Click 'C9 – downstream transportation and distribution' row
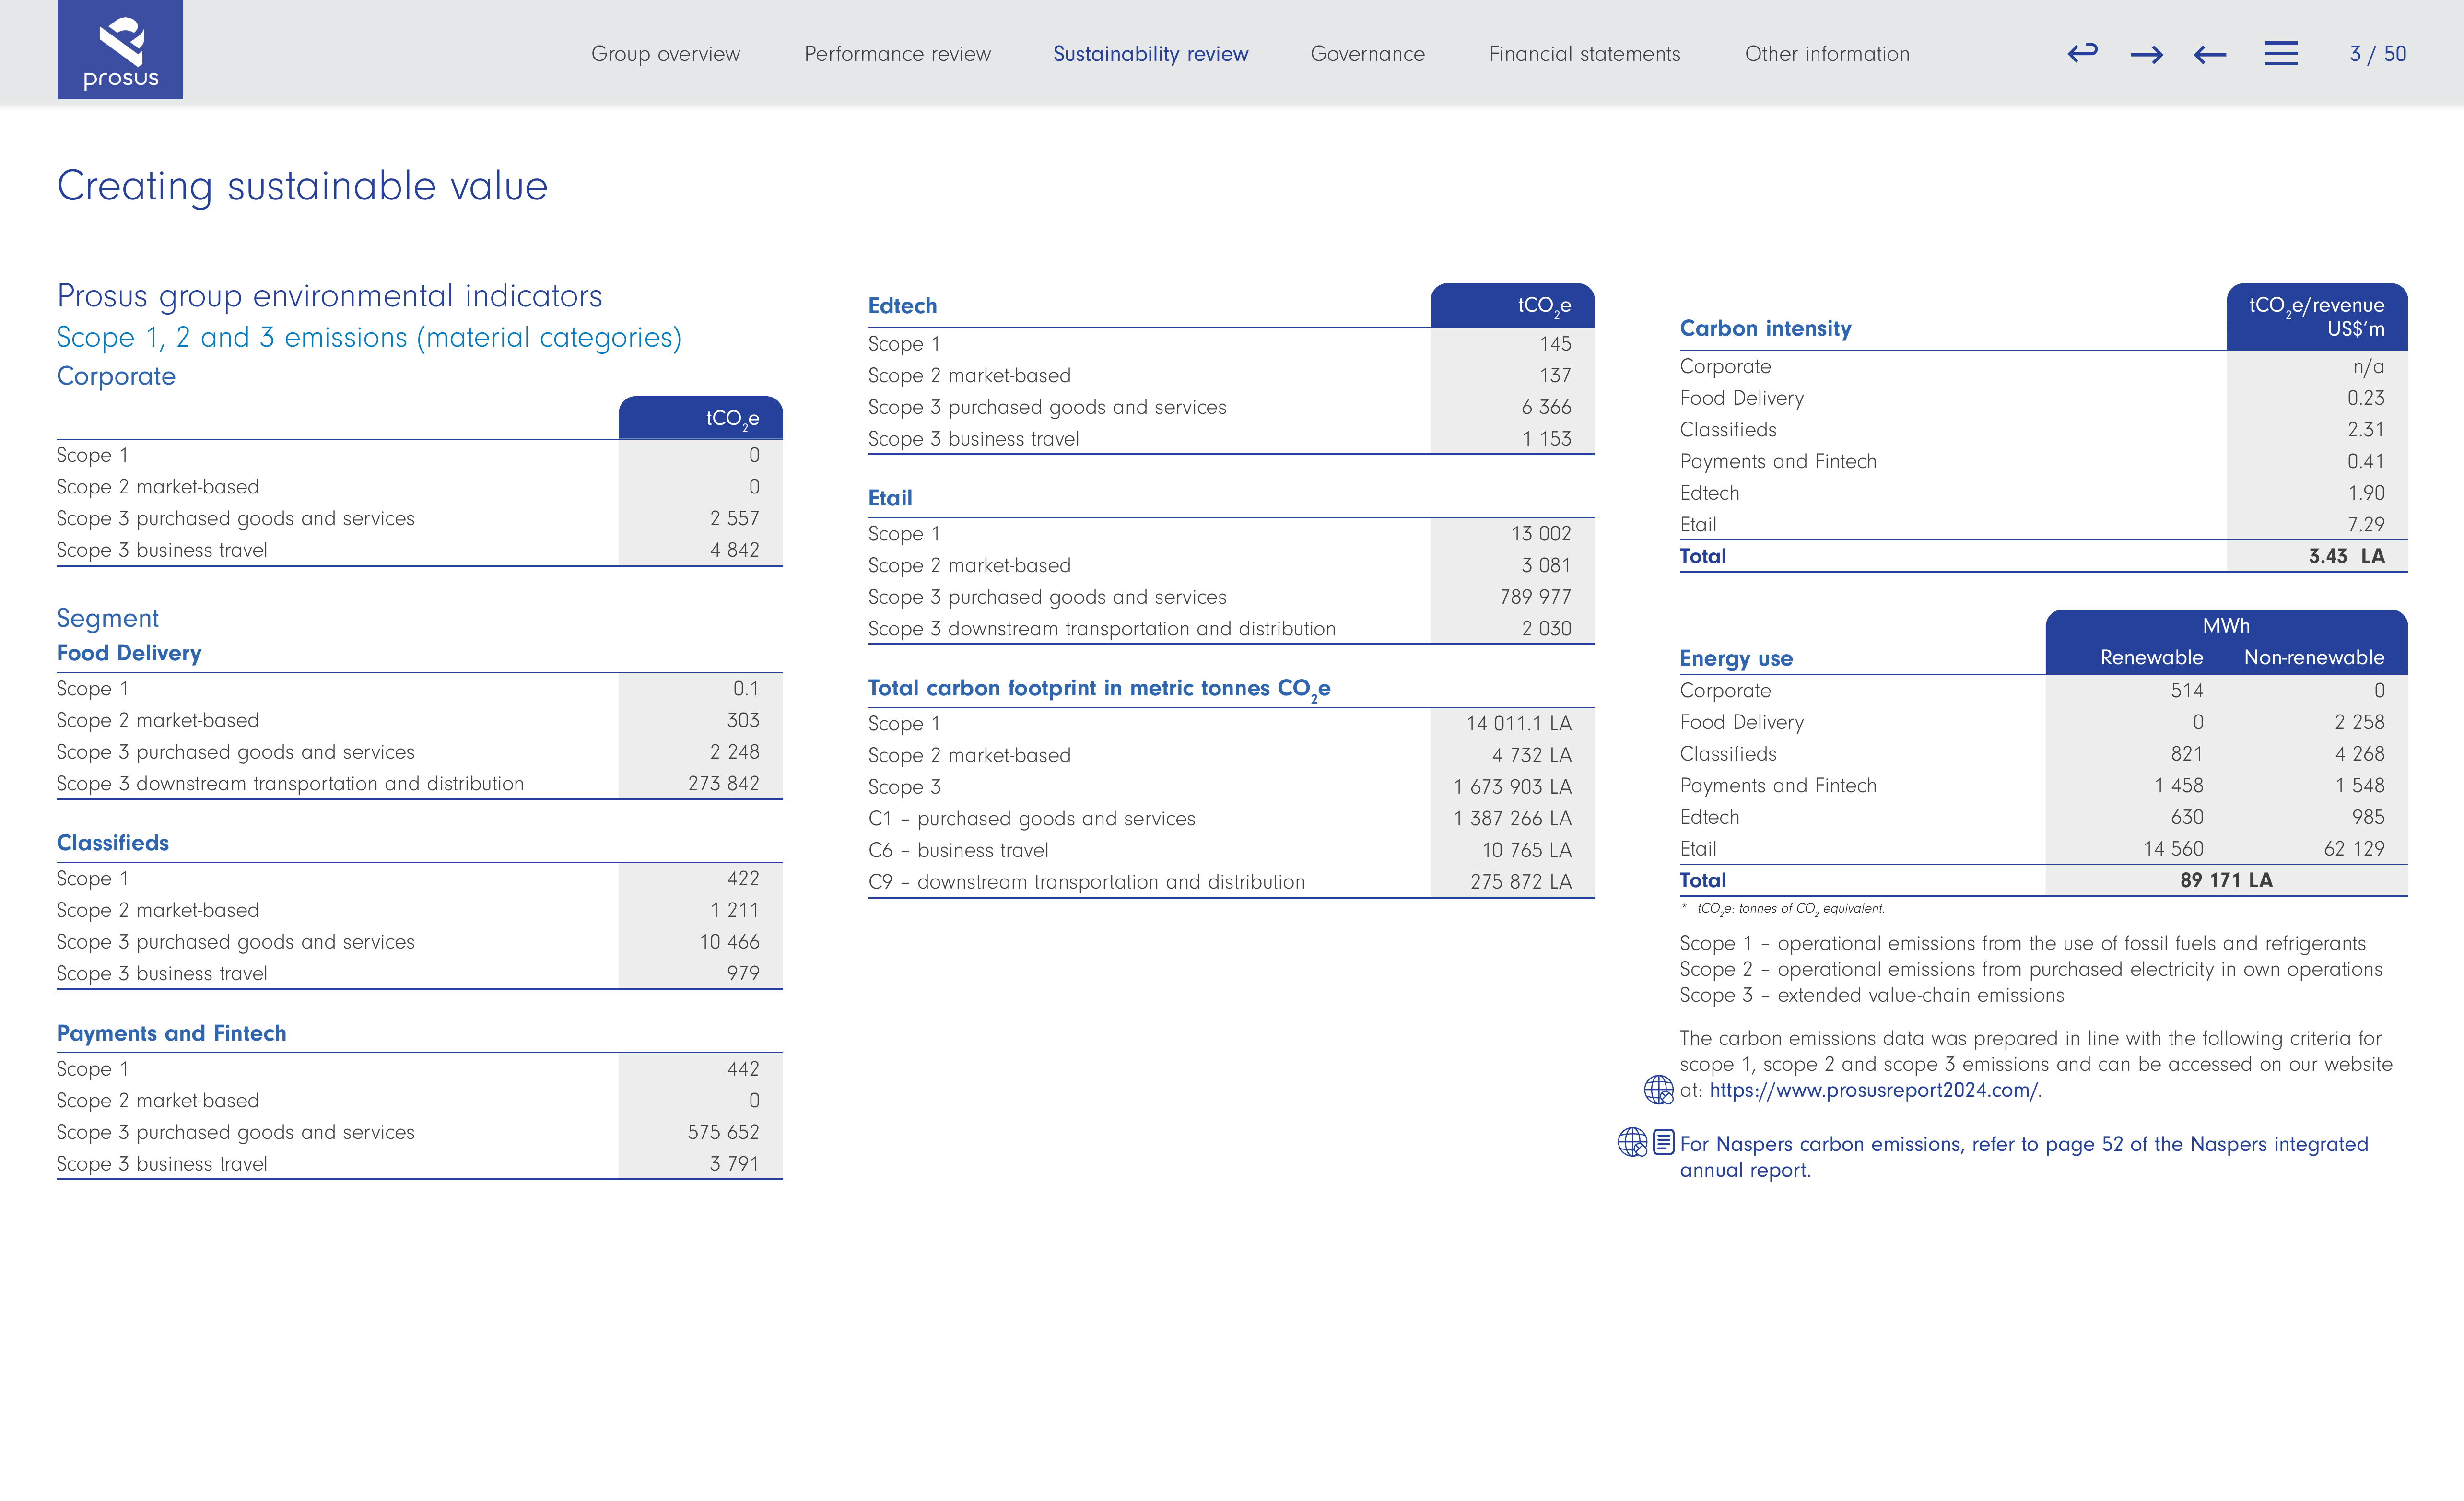Screen dimensions: 2464x1501 (x=1231, y=882)
